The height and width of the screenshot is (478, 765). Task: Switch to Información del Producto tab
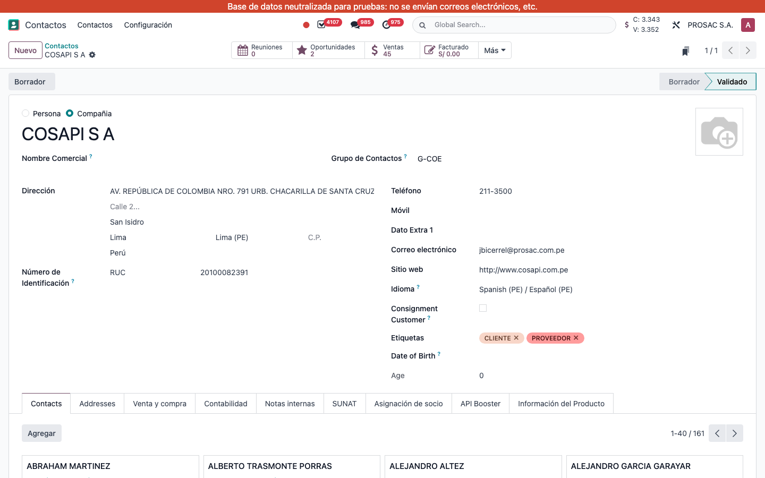click(561, 404)
